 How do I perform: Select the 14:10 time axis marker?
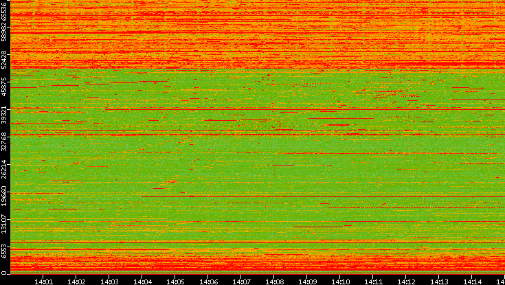340,280
